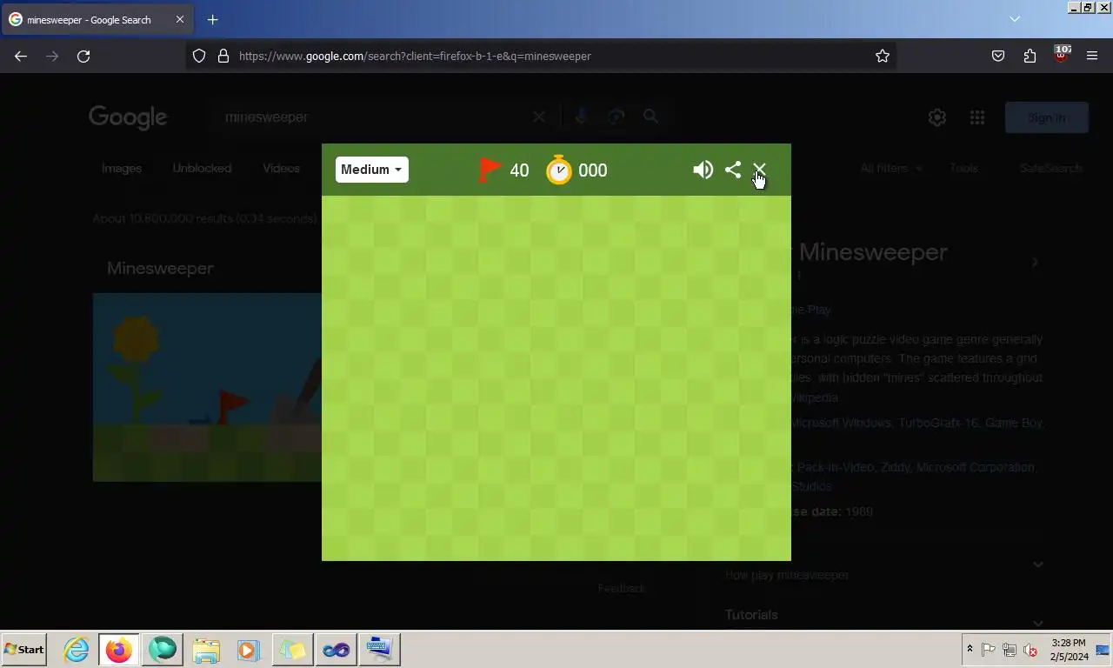Click the red flag counter icon
This screenshot has width=1113, height=668.
coord(490,170)
